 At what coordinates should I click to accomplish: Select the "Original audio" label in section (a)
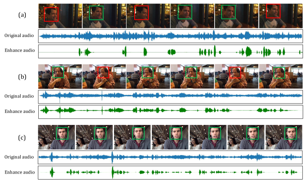19,35
